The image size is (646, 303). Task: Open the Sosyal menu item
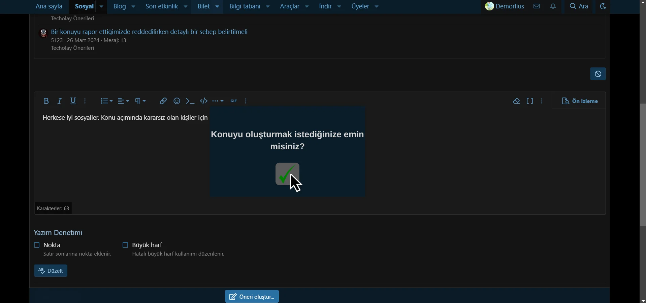(x=84, y=6)
